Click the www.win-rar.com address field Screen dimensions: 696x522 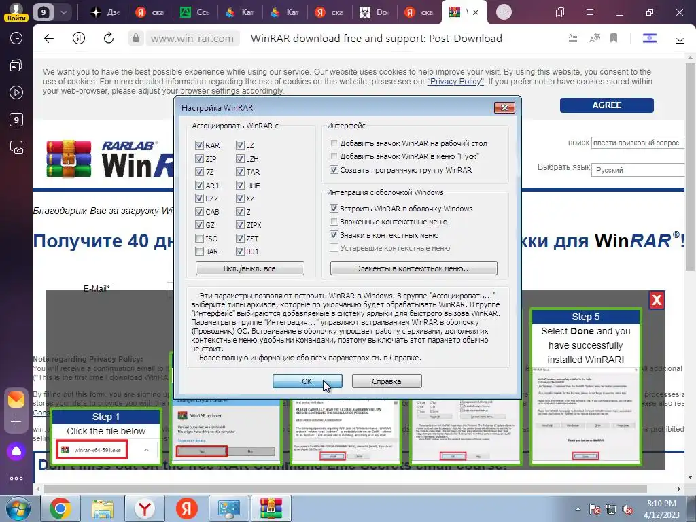point(192,39)
